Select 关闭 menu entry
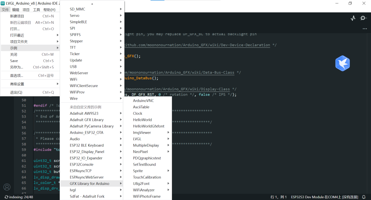Screen dimensions: 371x200 pyautogui.click(x=30, y=54)
